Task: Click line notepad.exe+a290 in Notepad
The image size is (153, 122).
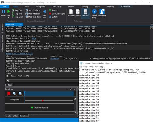Action: pos(89,75)
